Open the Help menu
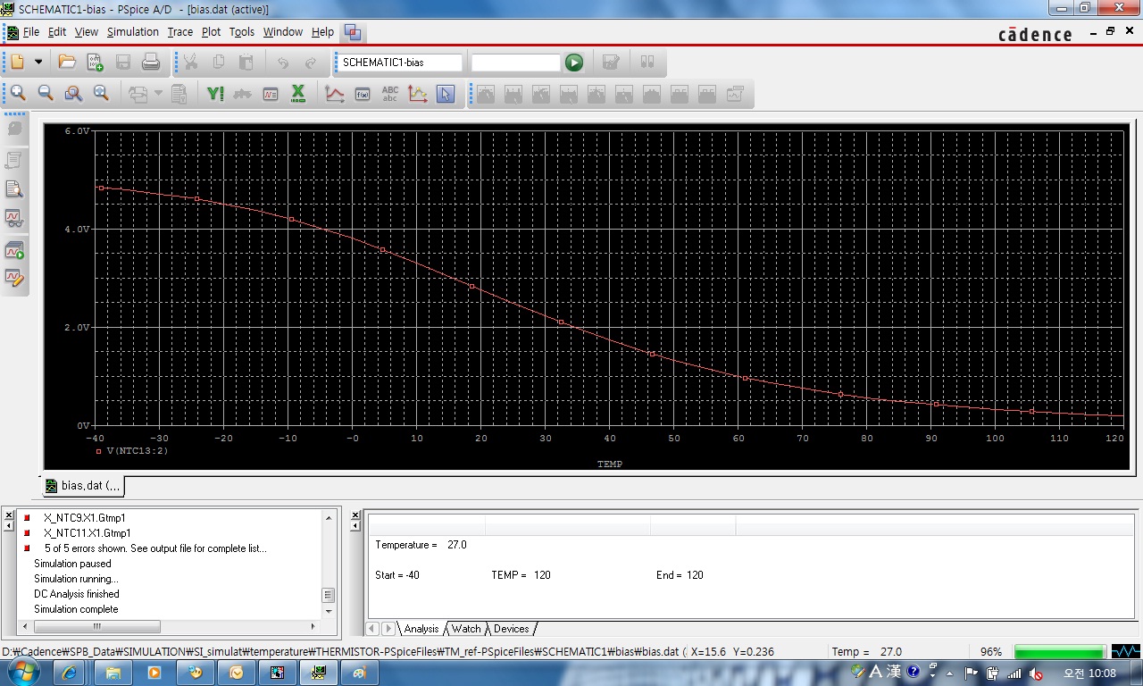This screenshot has height=686, width=1143. pos(322,32)
